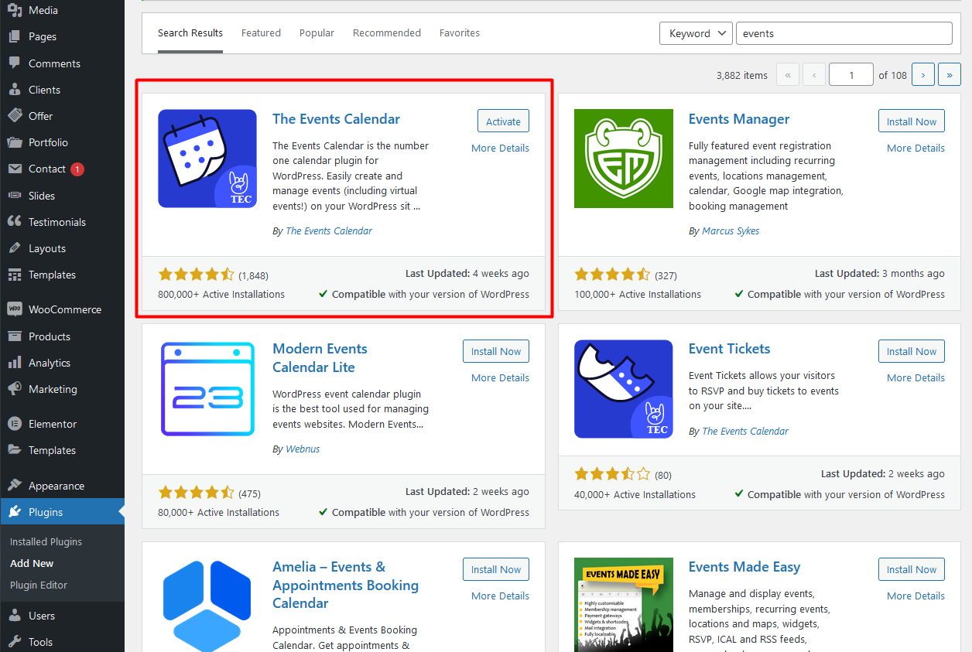Install Amelia booking calendar plugin
The width and height of the screenshot is (972, 652).
(496, 569)
